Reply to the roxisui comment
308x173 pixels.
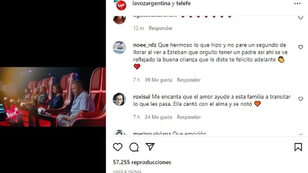point(189,117)
